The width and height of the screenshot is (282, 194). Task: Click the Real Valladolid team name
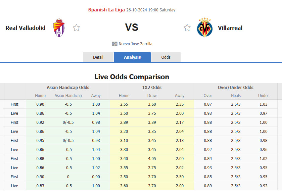[x=25, y=28]
